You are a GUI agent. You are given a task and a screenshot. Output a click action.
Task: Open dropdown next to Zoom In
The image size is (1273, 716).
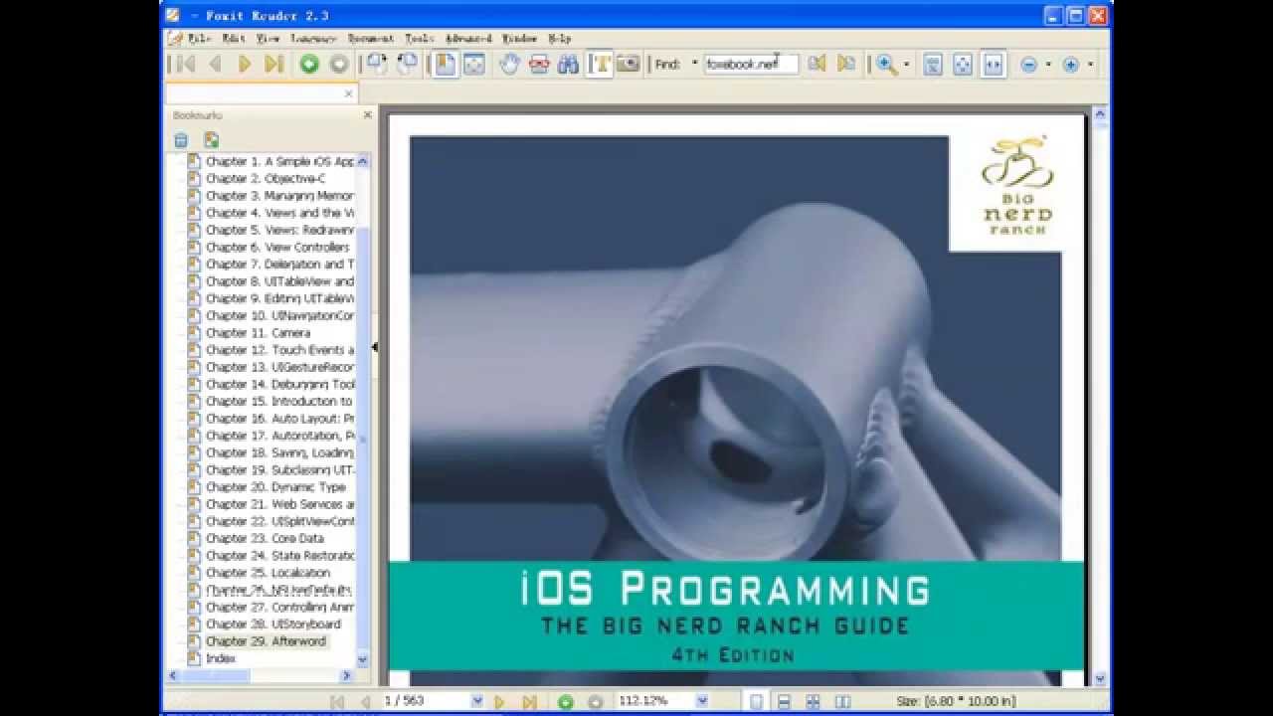(x=1090, y=65)
